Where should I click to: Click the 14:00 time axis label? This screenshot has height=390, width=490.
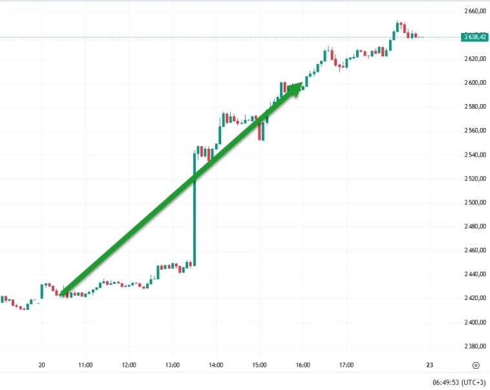[x=216, y=365]
